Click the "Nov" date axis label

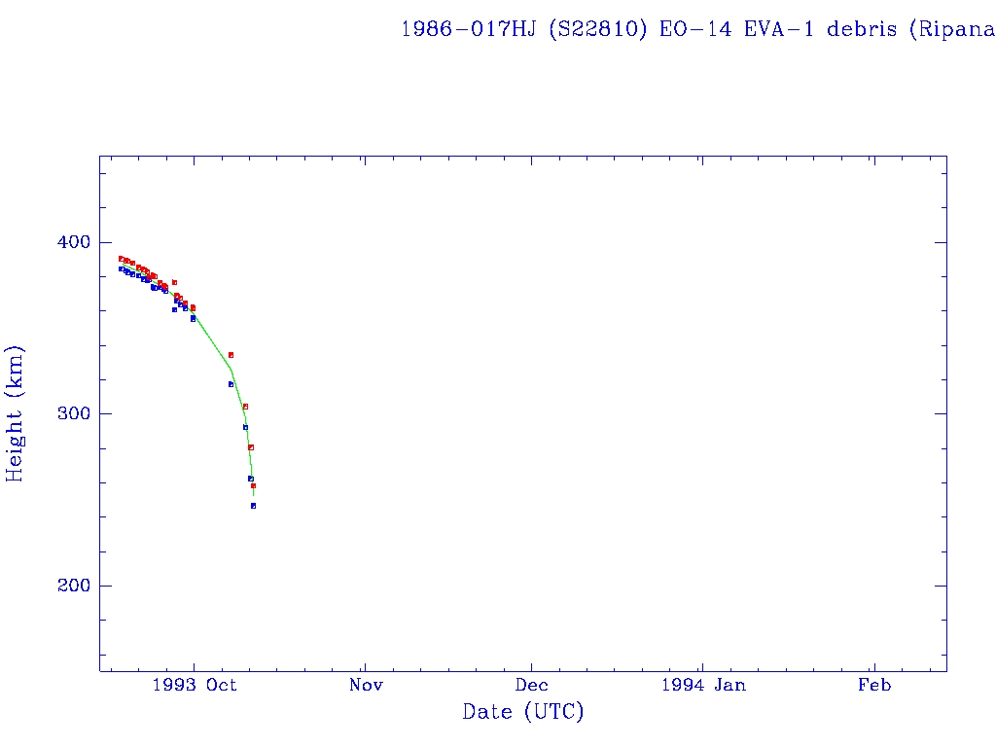pos(366,685)
